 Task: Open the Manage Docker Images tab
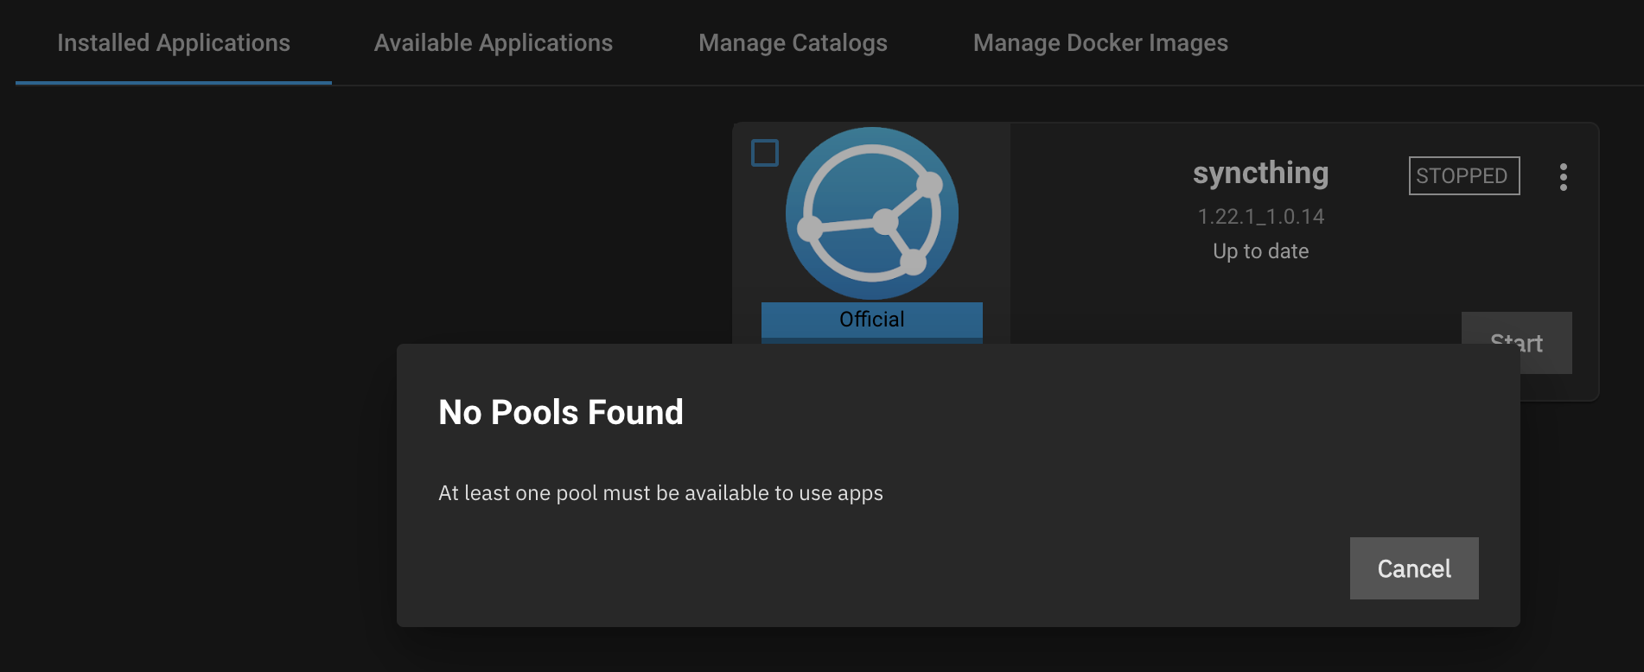coord(1100,43)
